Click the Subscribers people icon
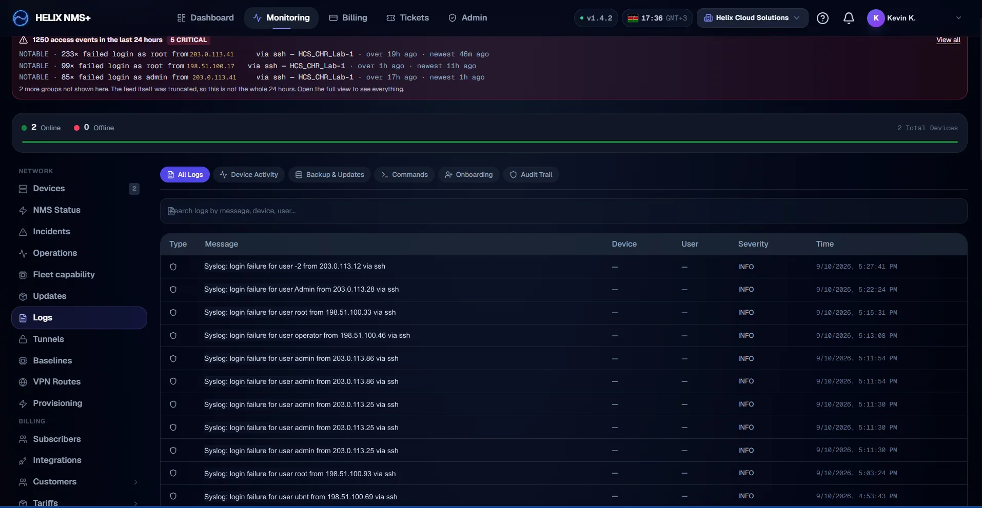The image size is (982, 508). [x=23, y=439]
